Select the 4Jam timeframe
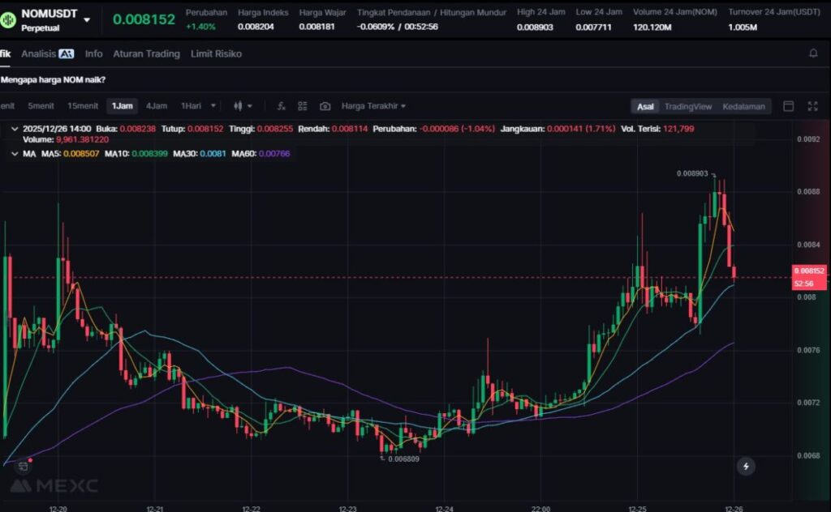This screenshot has width=831, height=512. pos(157,106)
